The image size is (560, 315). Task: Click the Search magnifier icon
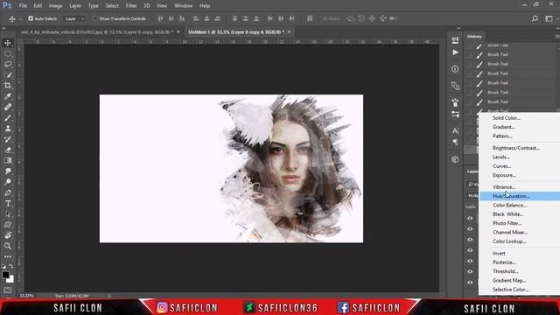click(535, 18)
